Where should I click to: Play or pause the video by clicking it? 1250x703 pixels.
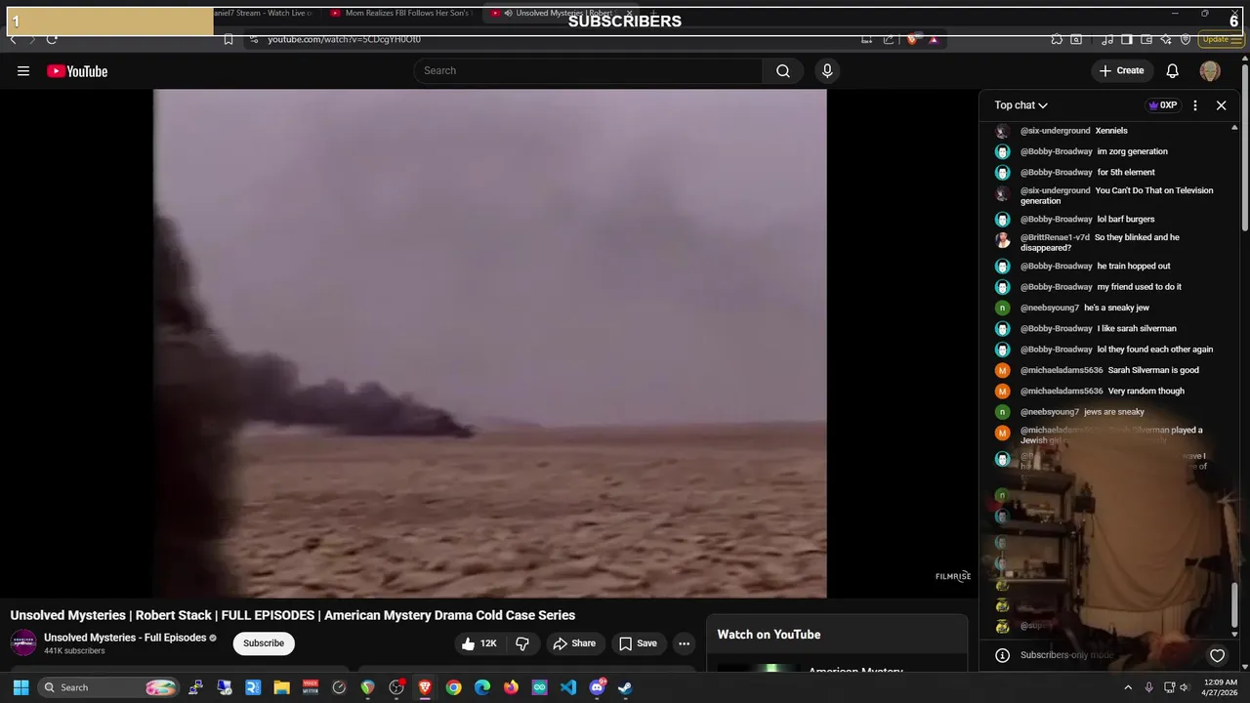pos(489,343)
